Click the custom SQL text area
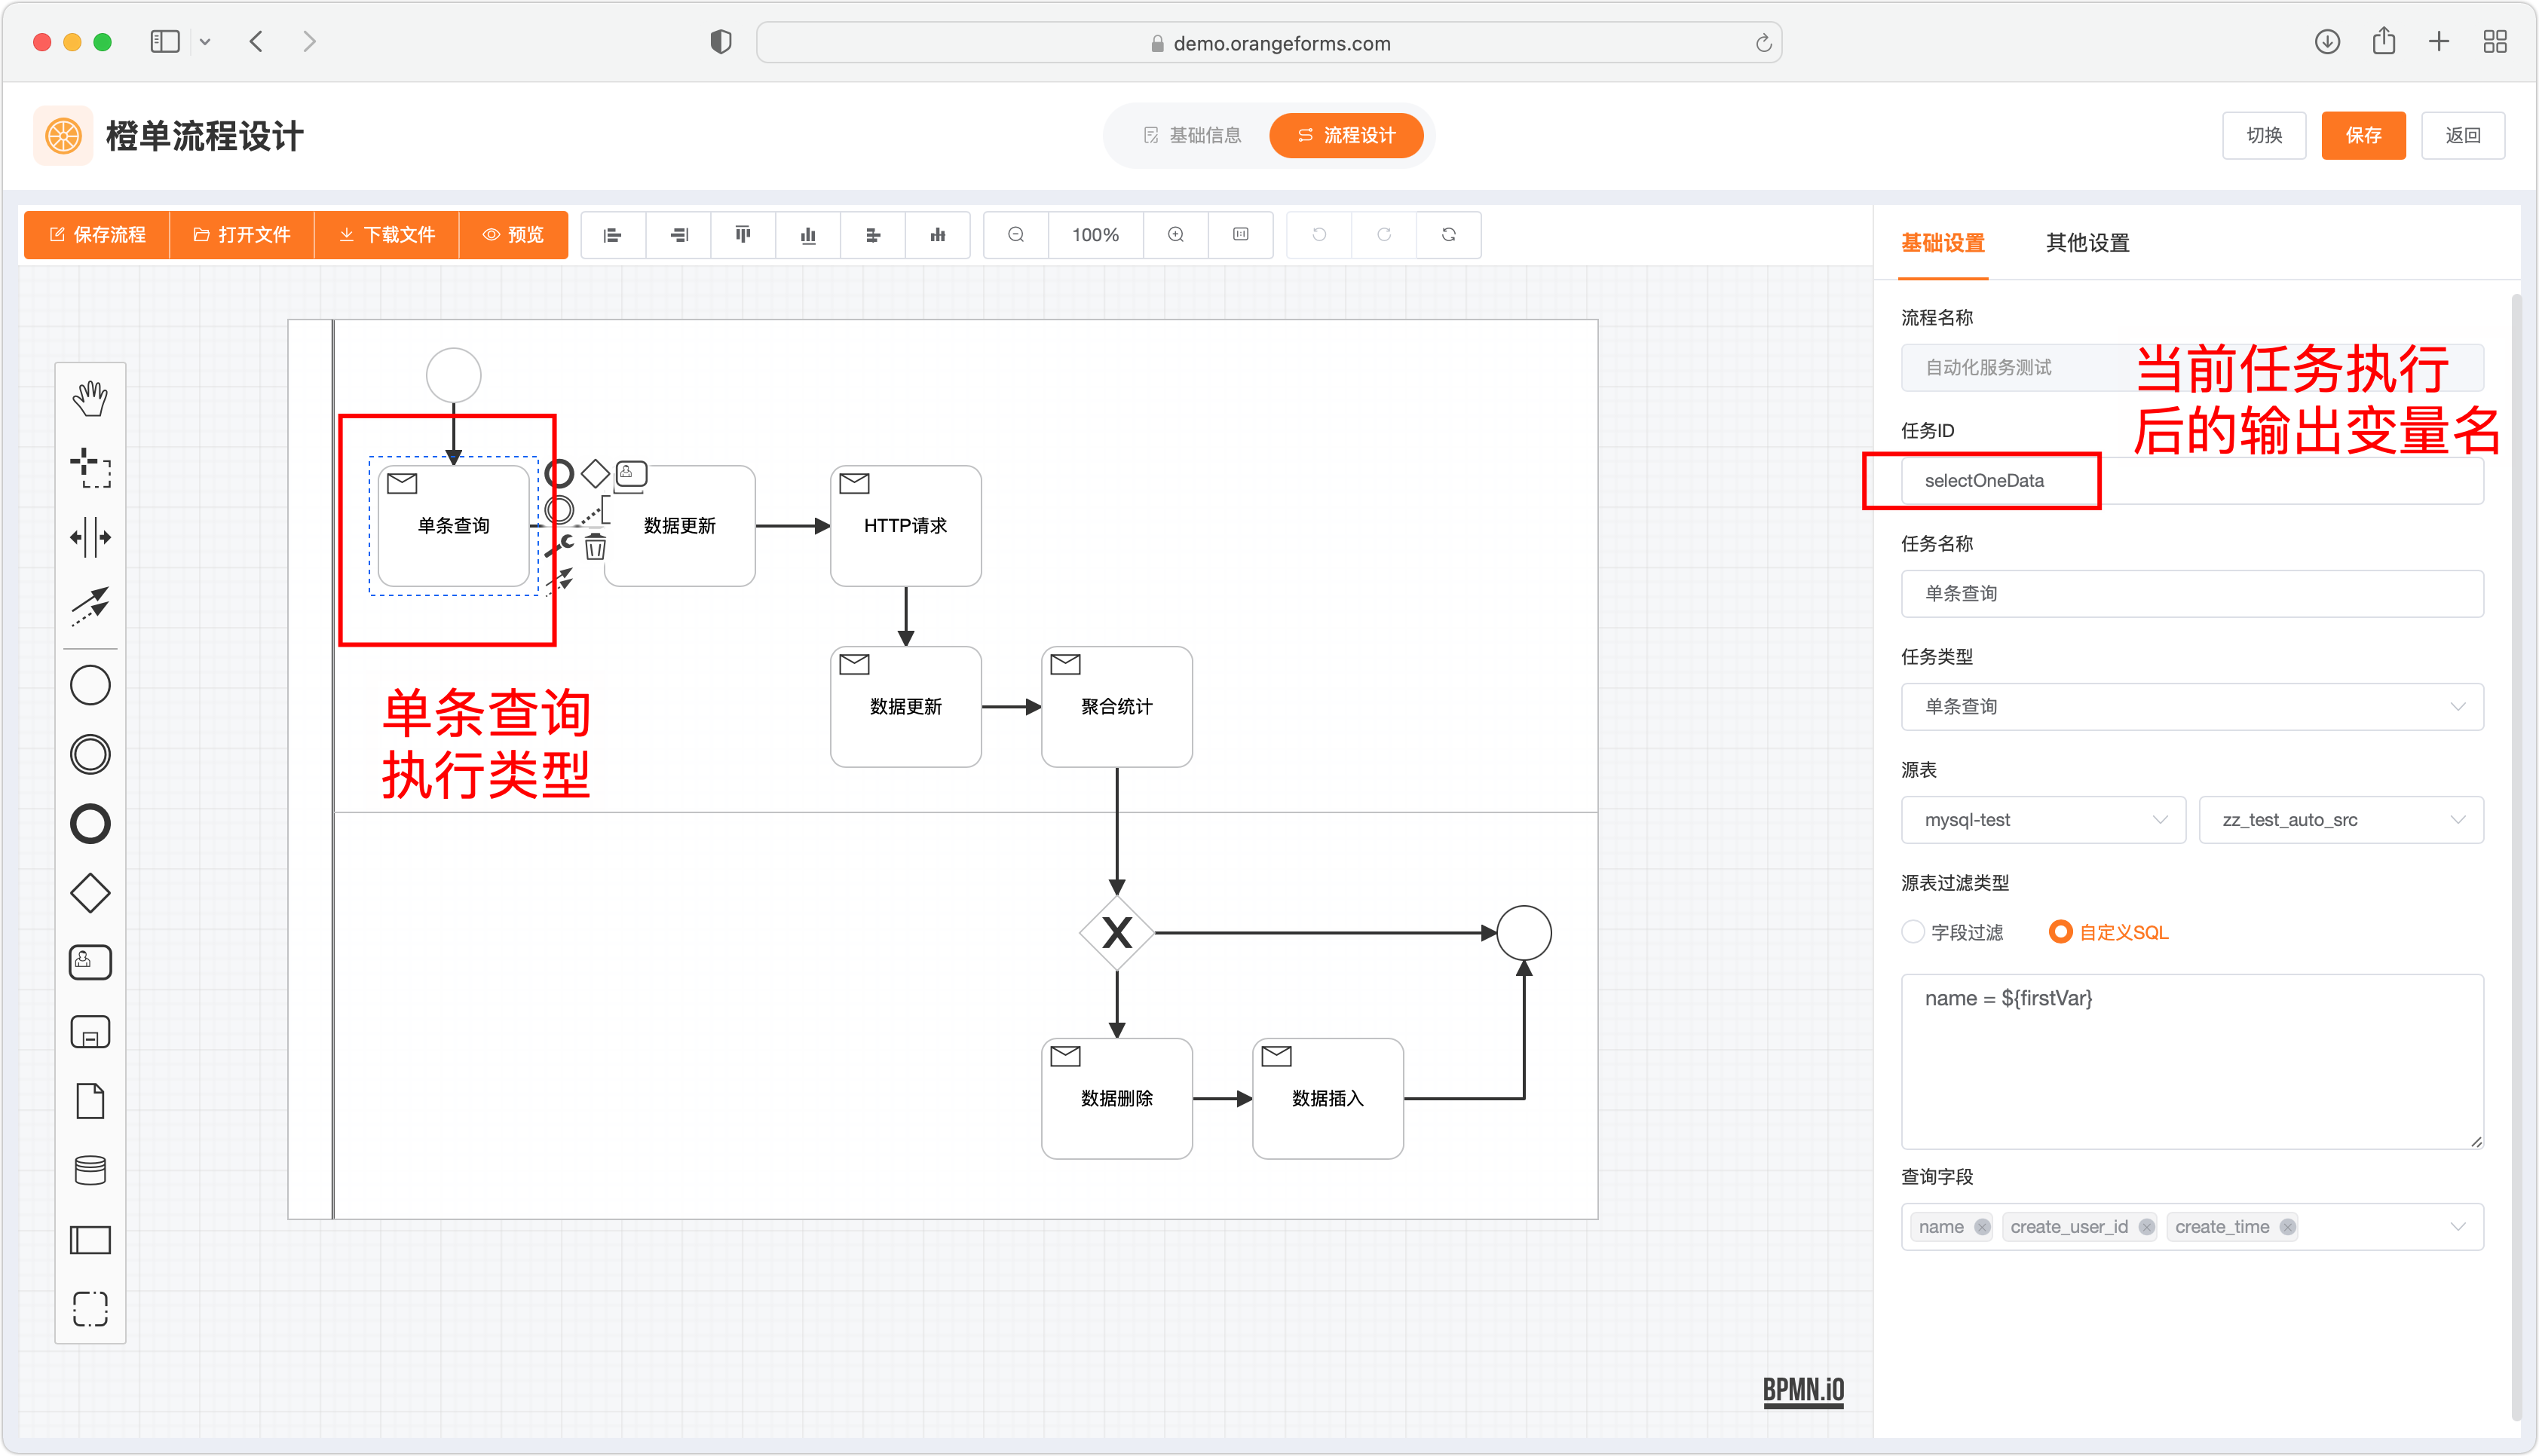The width and height of the screenshot is (2539, 1456). [2192, 1061]
